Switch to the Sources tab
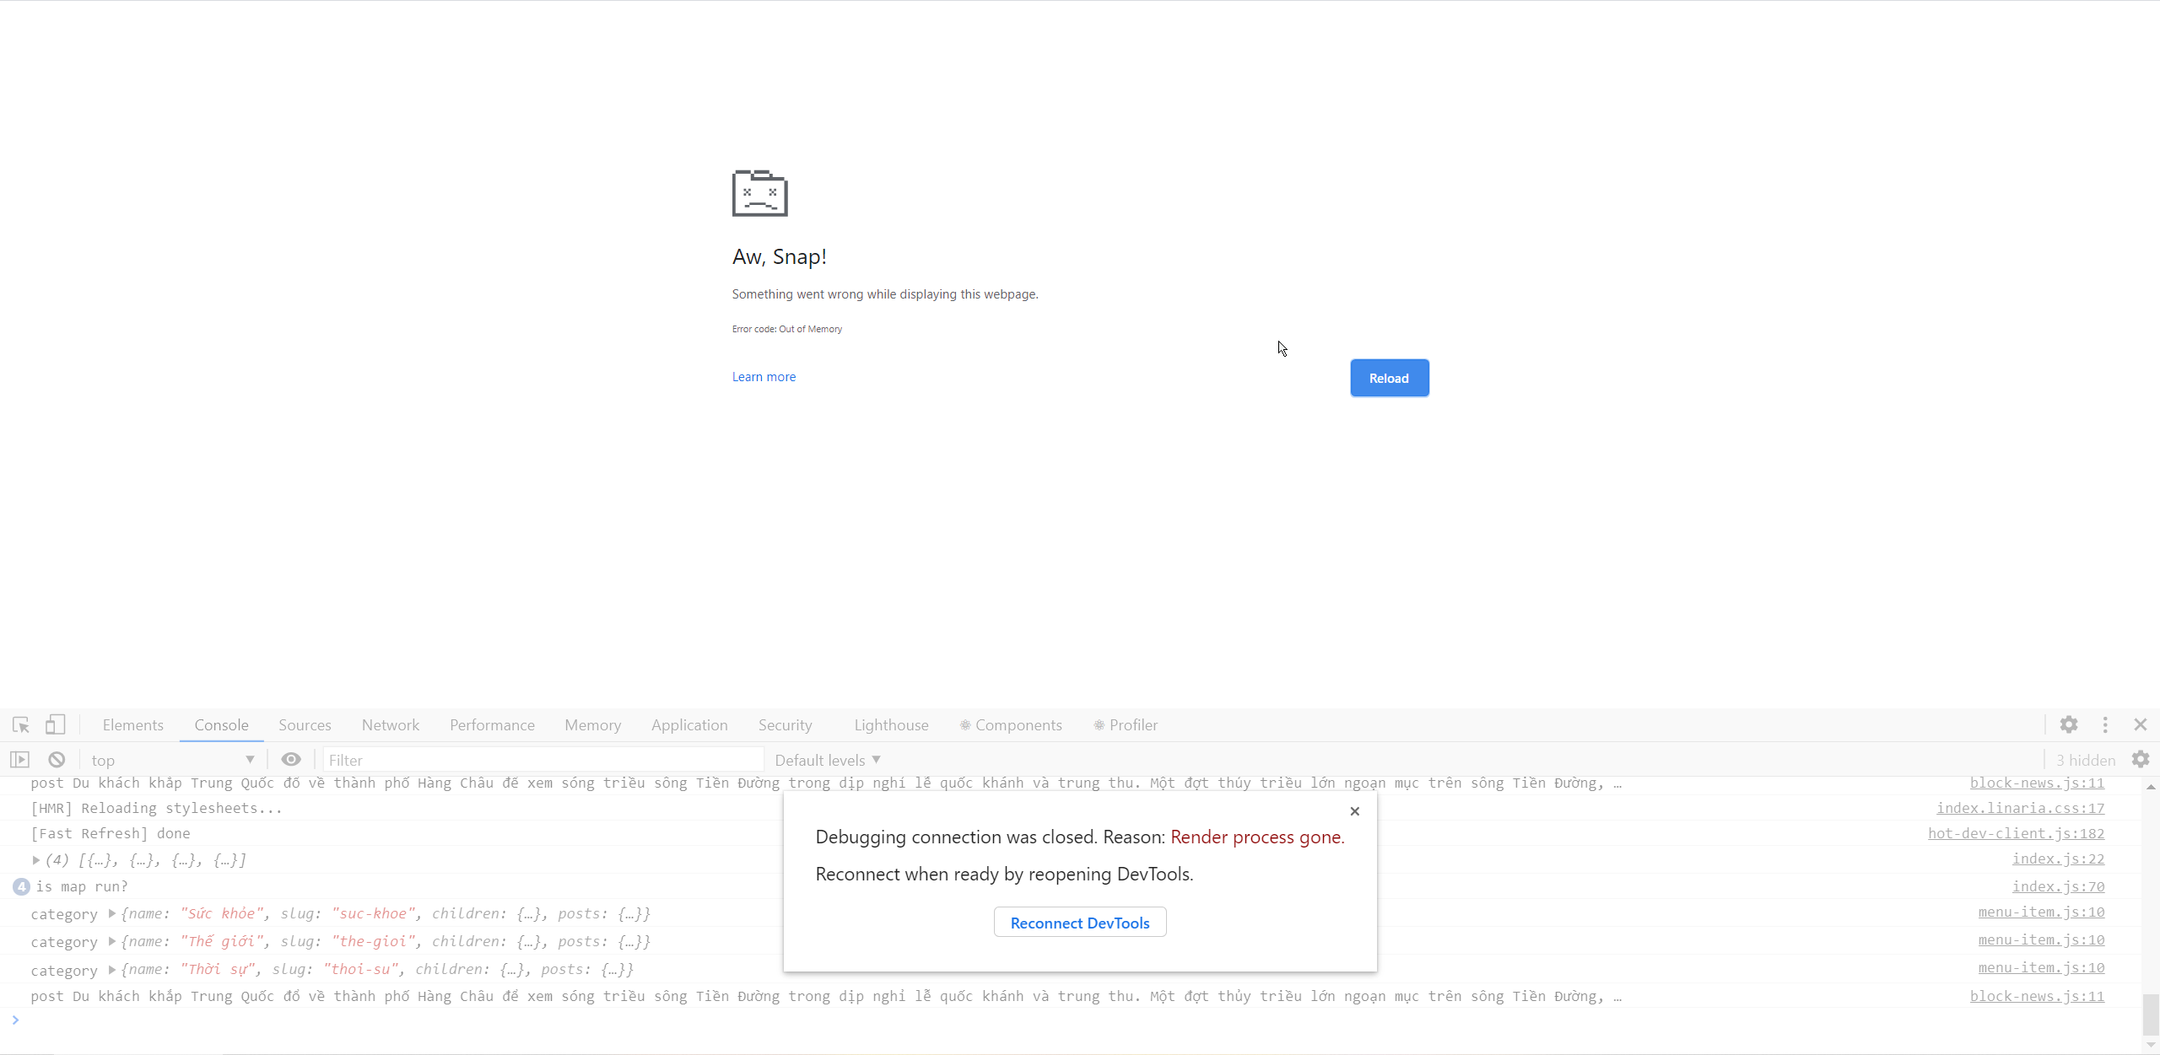This screenshot has height=1055, width=2160. 305,725
